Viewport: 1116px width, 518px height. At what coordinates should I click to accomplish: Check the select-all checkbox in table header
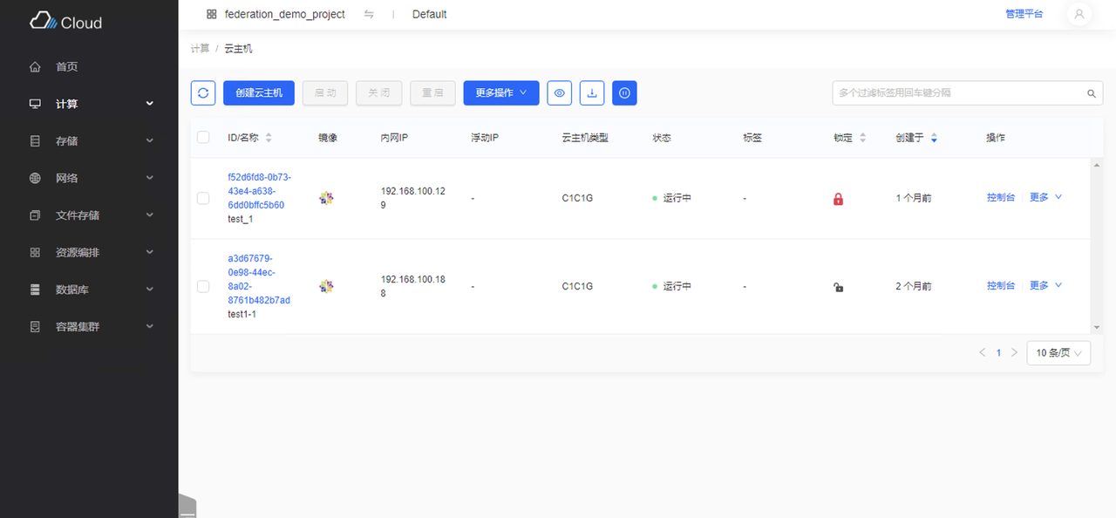pos(203,137)
